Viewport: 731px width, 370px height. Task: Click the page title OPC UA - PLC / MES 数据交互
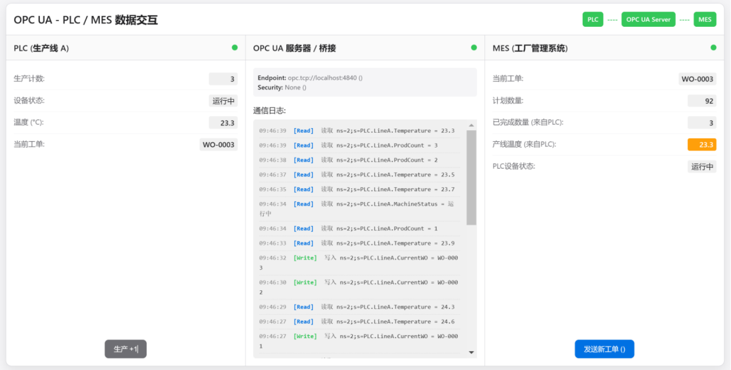[86, 20]
